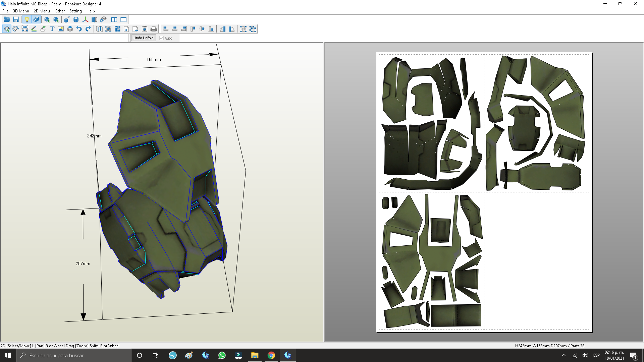Show hidden system tray icons chevron
644x362 pixels.
tap(564, 355)
